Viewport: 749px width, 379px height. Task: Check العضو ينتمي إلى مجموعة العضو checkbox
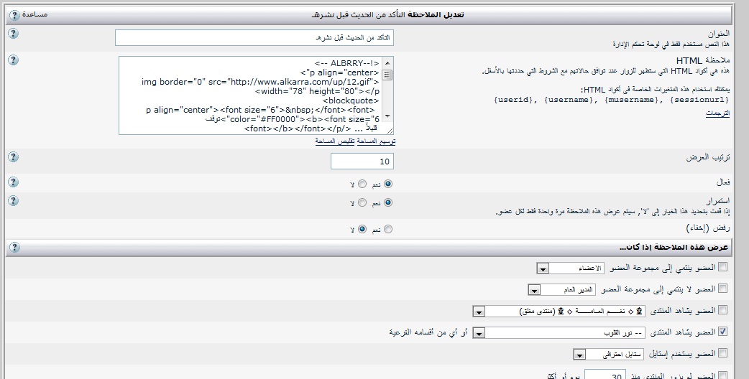pos(722,267)
